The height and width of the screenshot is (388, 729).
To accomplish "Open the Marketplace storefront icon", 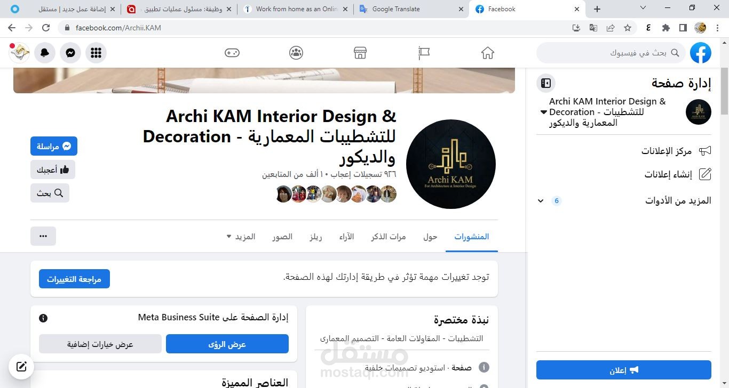I will [360, 52].
